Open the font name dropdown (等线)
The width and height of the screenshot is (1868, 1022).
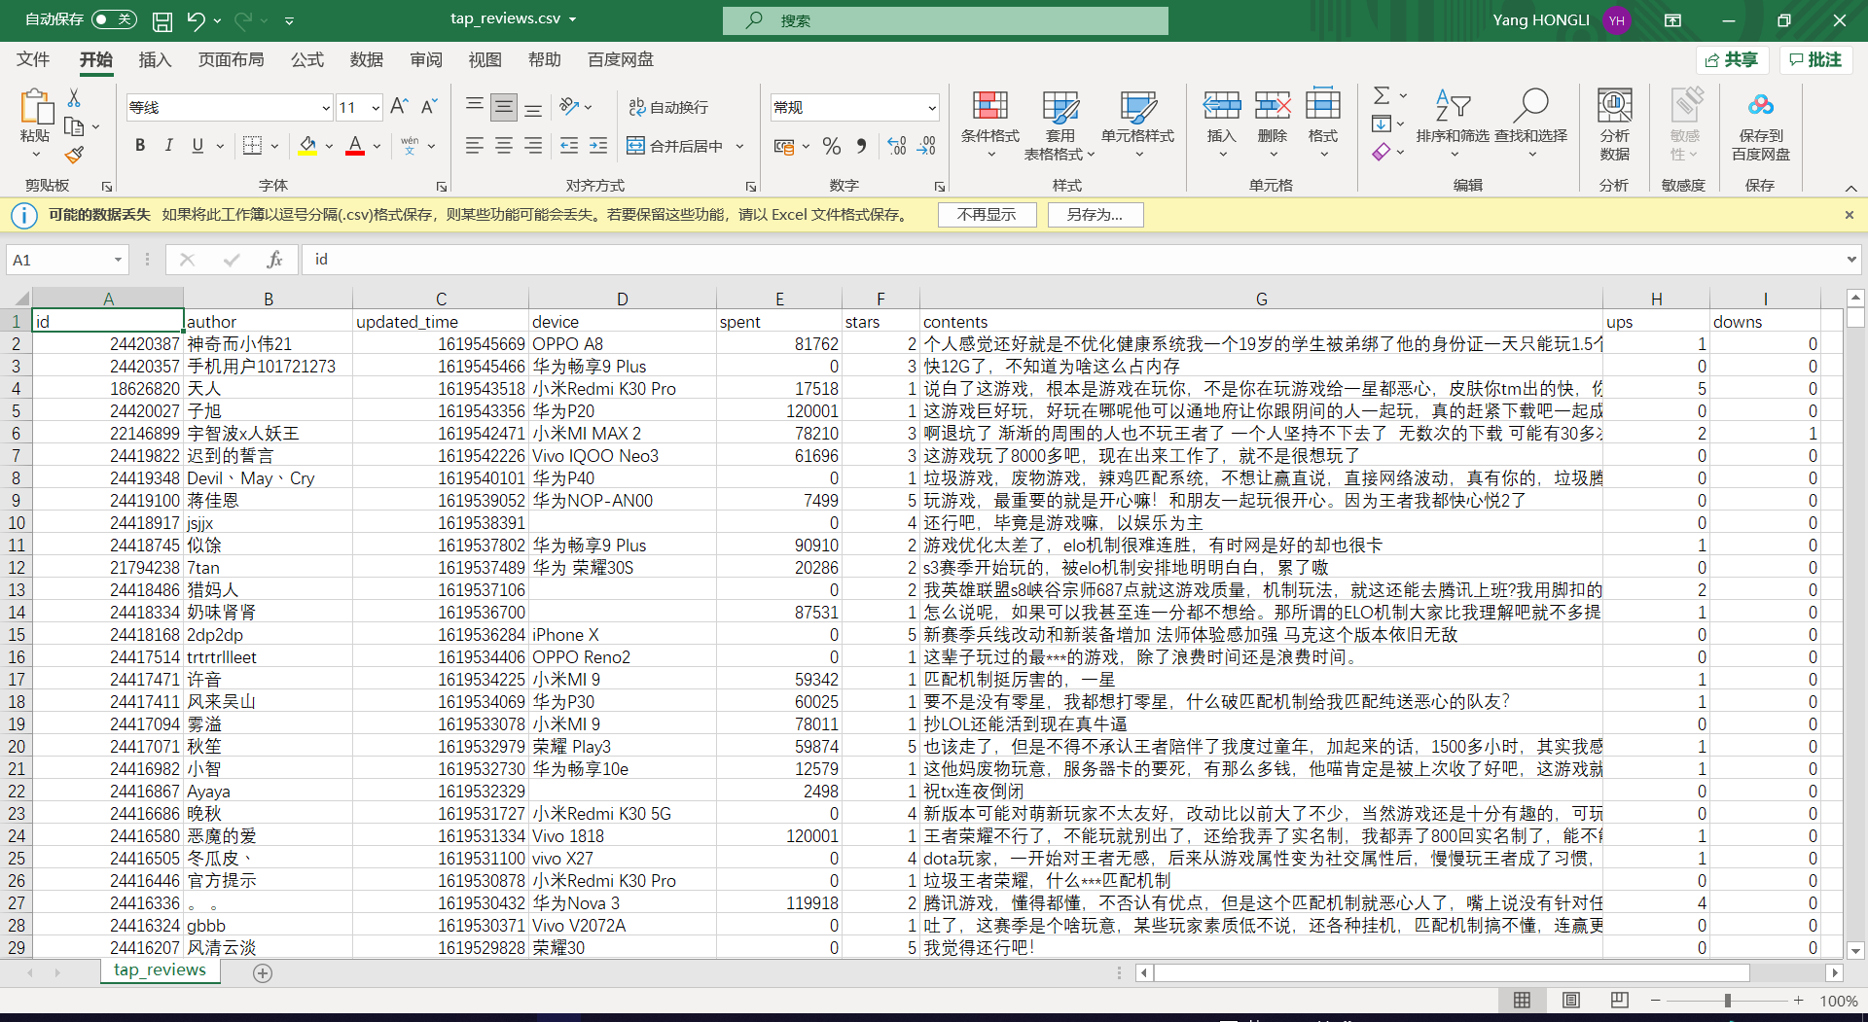pos(326,107)
